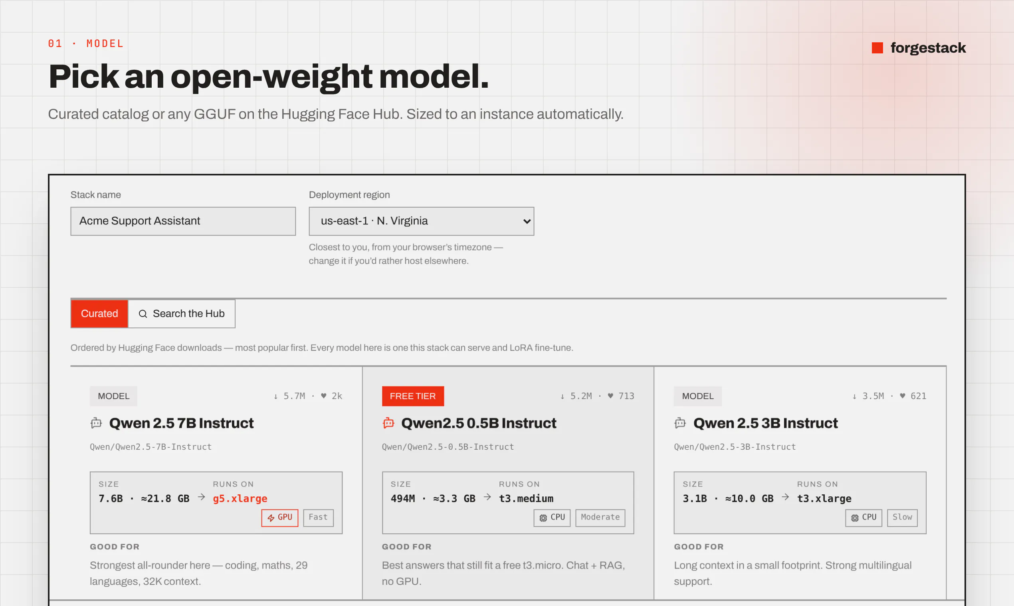Screen dimensions: 1014x606
Task: Focus the Stack name input field
Action: pyautogui.click(x=183, y=221)
